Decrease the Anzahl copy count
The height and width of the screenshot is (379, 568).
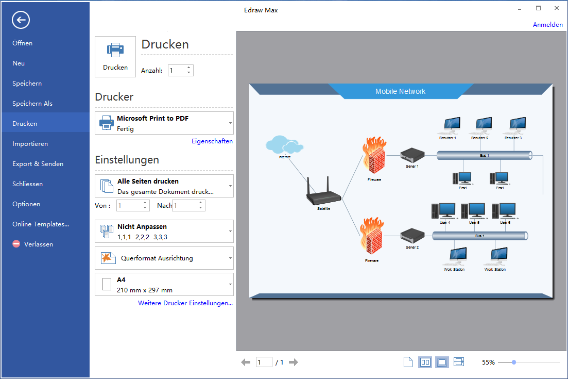(x=188, y=73)
